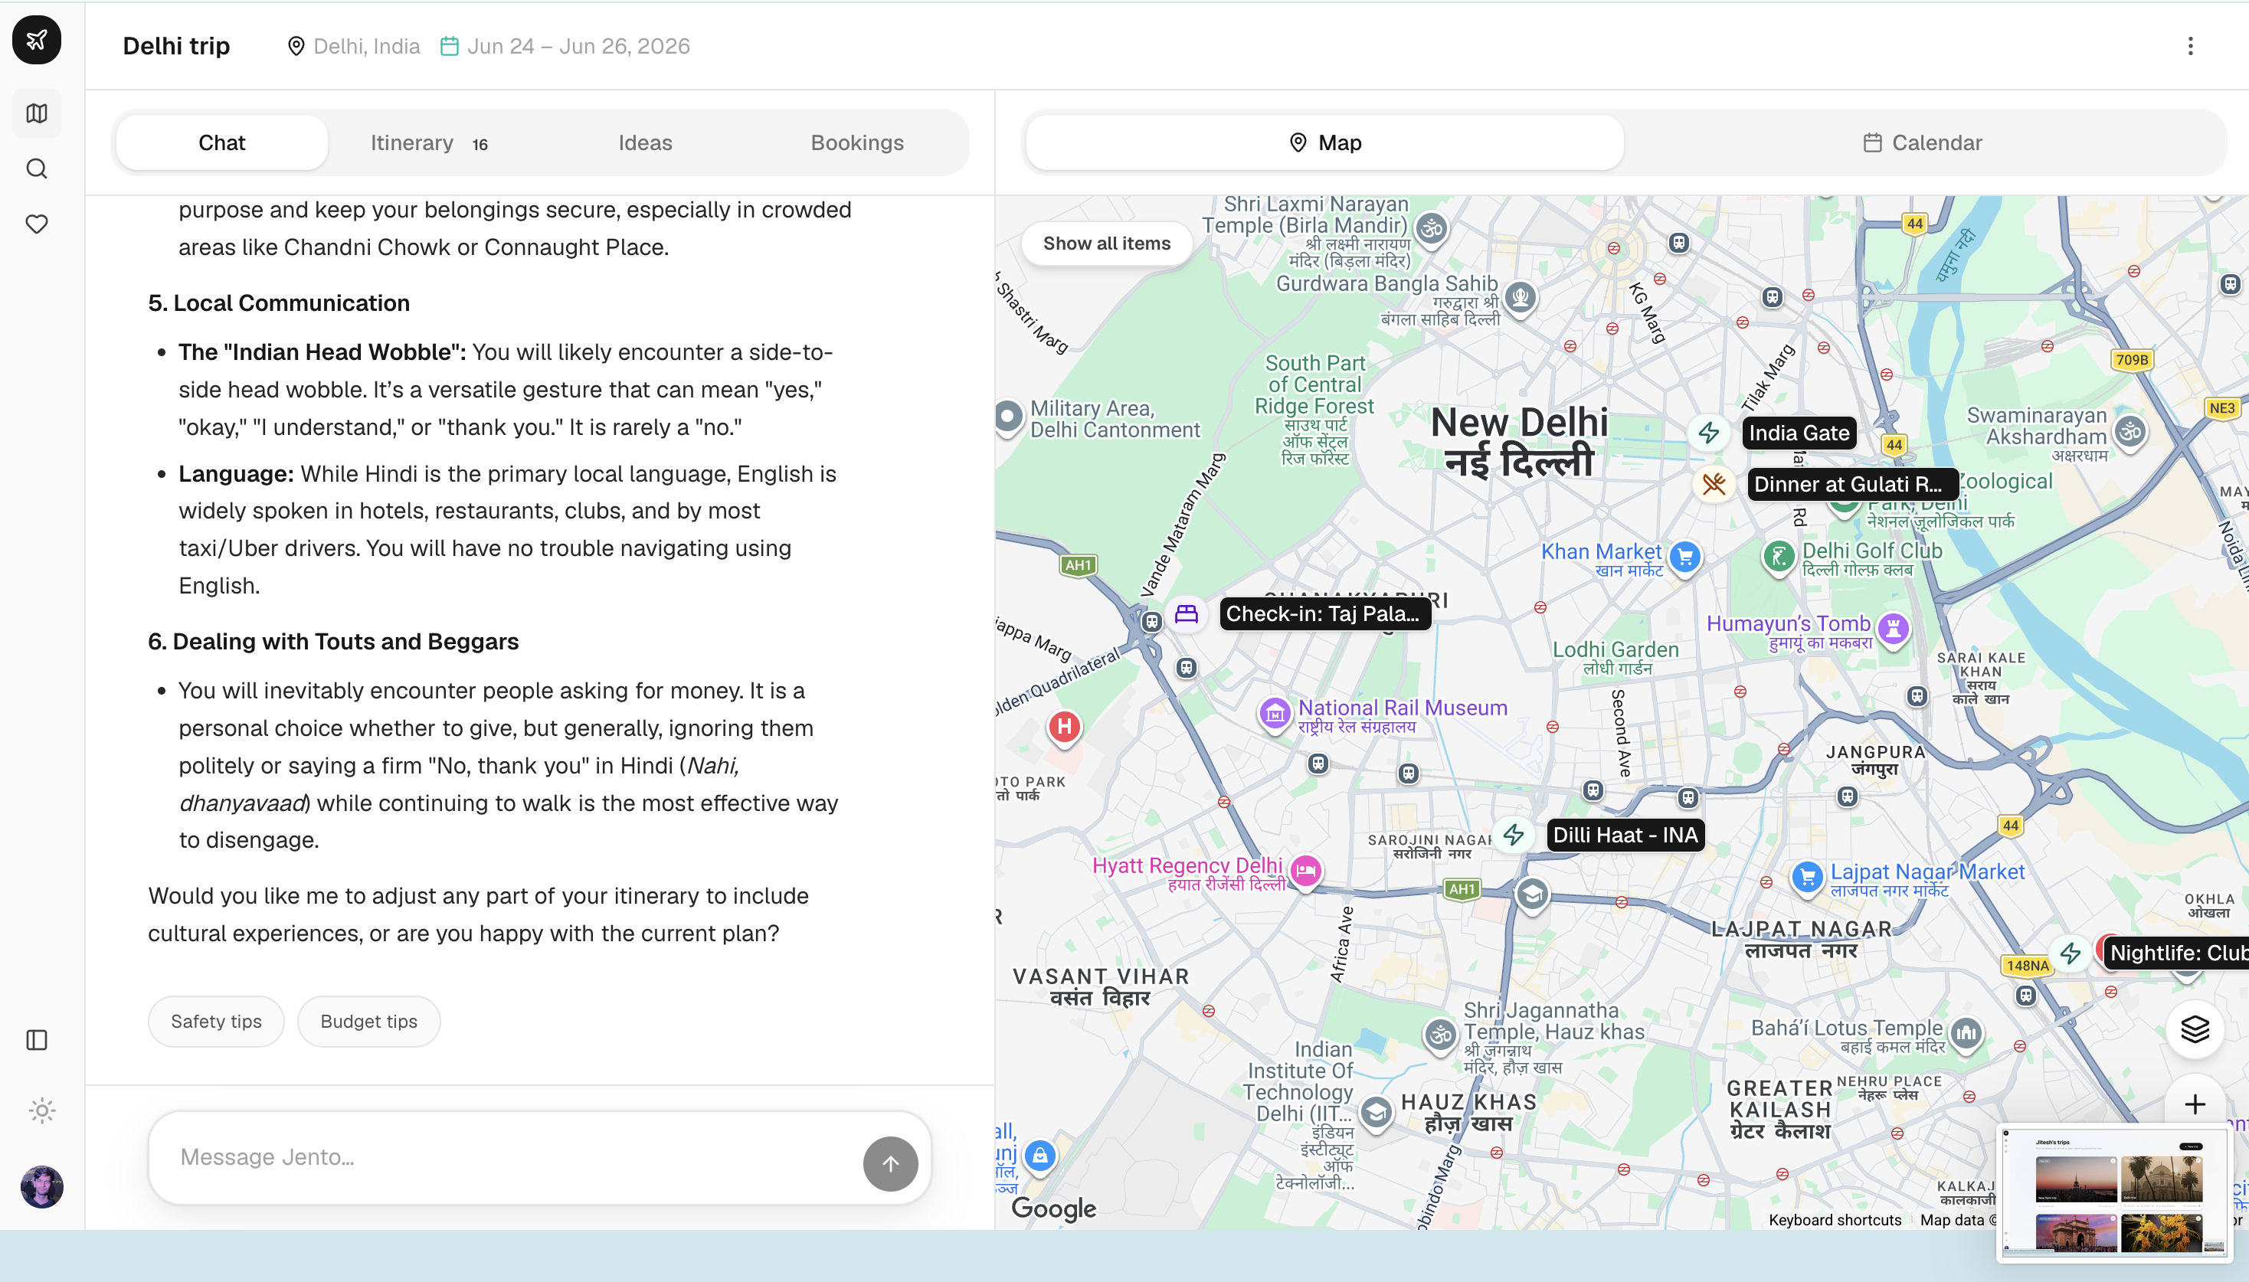
Task: Collapse the sidebar panel icon
Action: 37,1040
